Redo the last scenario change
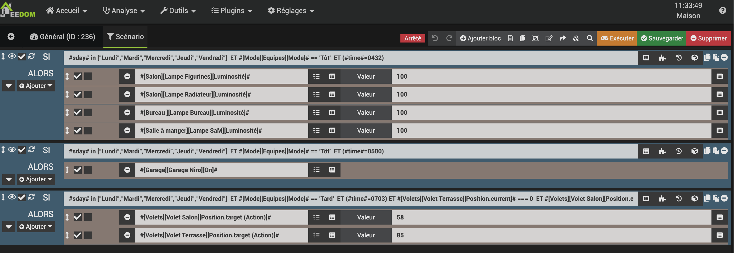734x253 pixels. pos(449,38)
